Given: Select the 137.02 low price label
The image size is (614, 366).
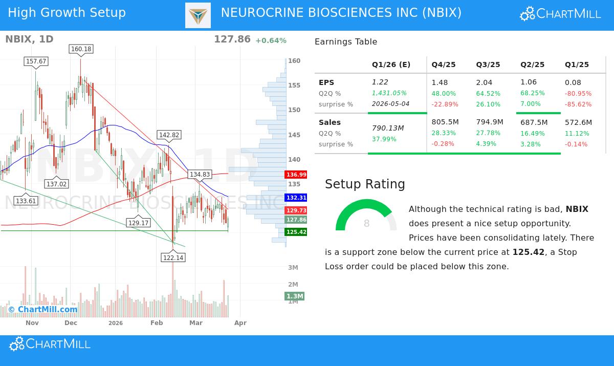Looking at the screenshot, I should [56, 184].
